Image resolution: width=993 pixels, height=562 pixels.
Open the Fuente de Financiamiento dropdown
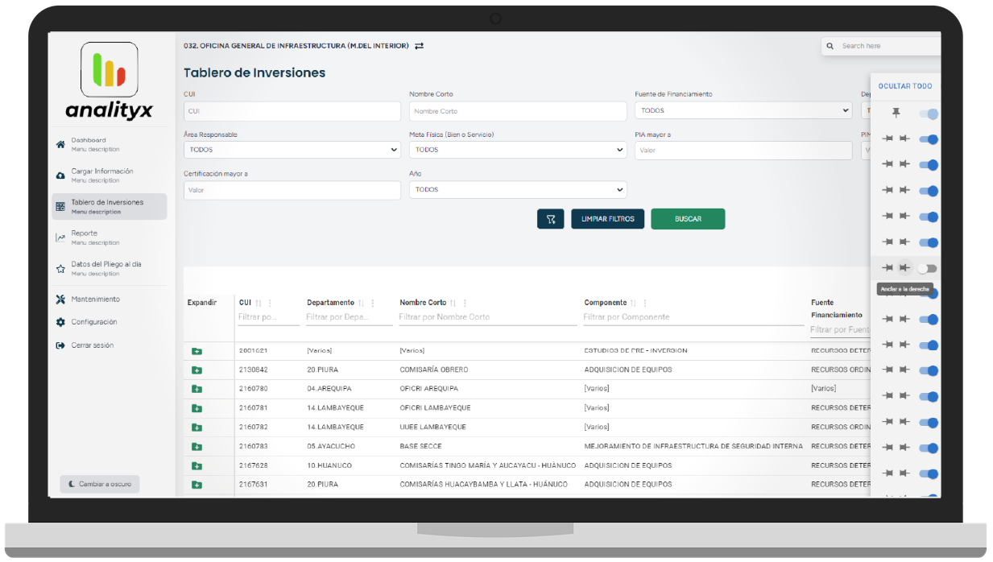[743, 111]
